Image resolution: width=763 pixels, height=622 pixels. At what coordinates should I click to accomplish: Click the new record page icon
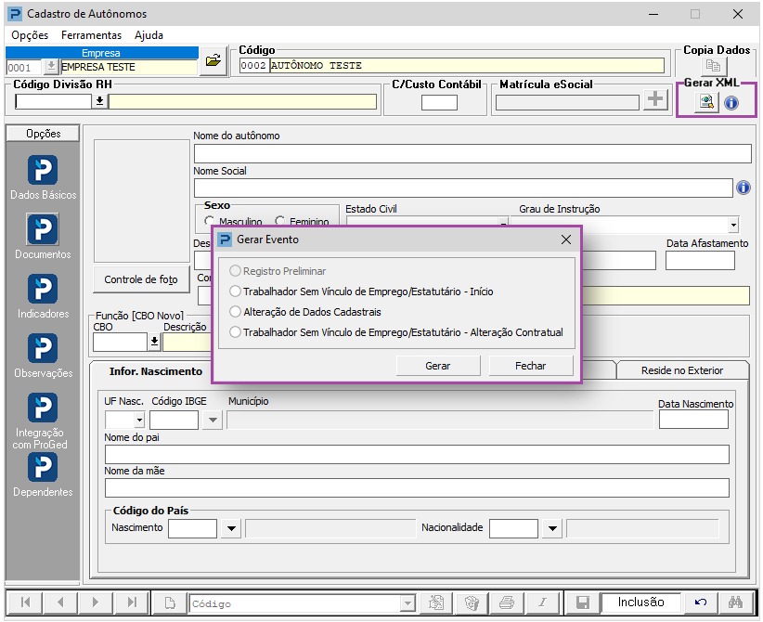pos(170,603)
